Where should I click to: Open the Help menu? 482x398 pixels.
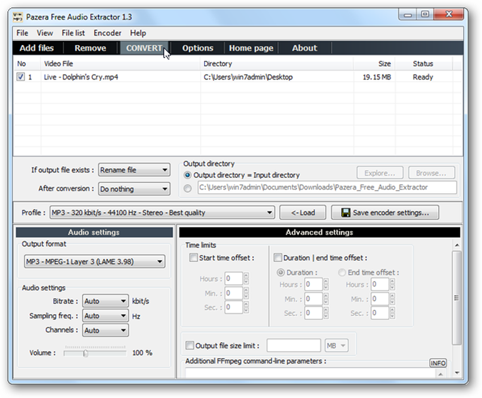point(138,33)
